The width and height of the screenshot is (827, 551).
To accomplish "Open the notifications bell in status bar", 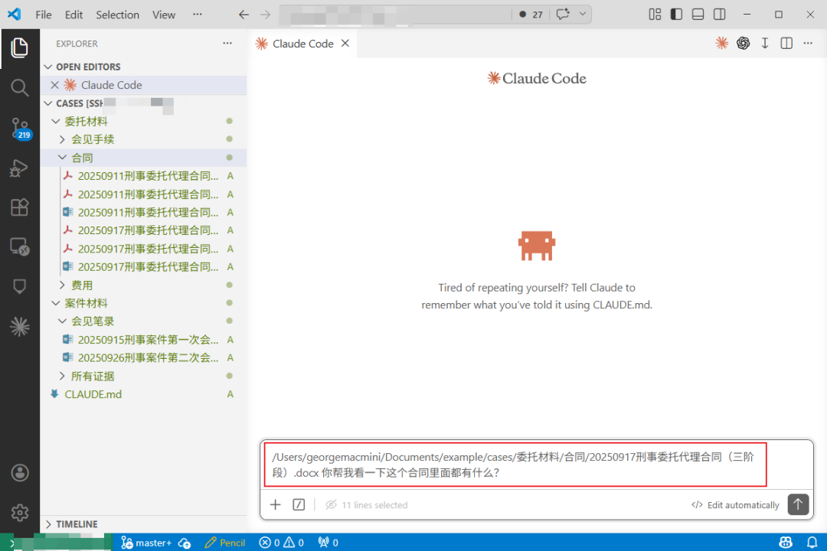I will coord(812,542).
